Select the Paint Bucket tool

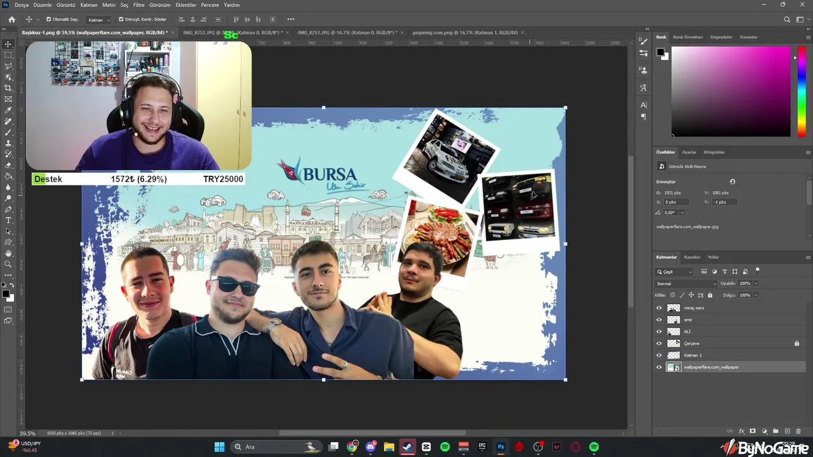pyautogui.click(x=8, y=176)
